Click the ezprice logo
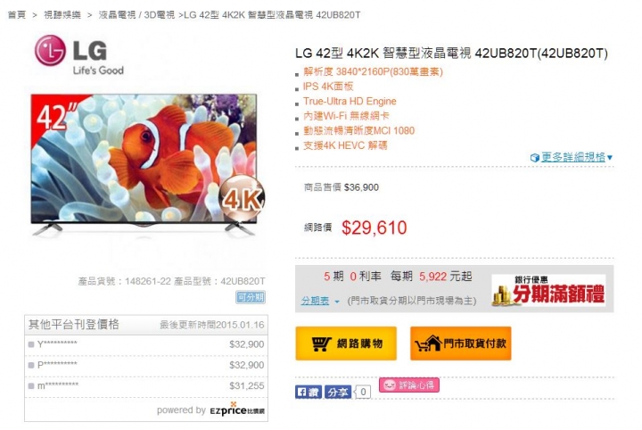This screenshot has height=430, width=642. [237, 410]
